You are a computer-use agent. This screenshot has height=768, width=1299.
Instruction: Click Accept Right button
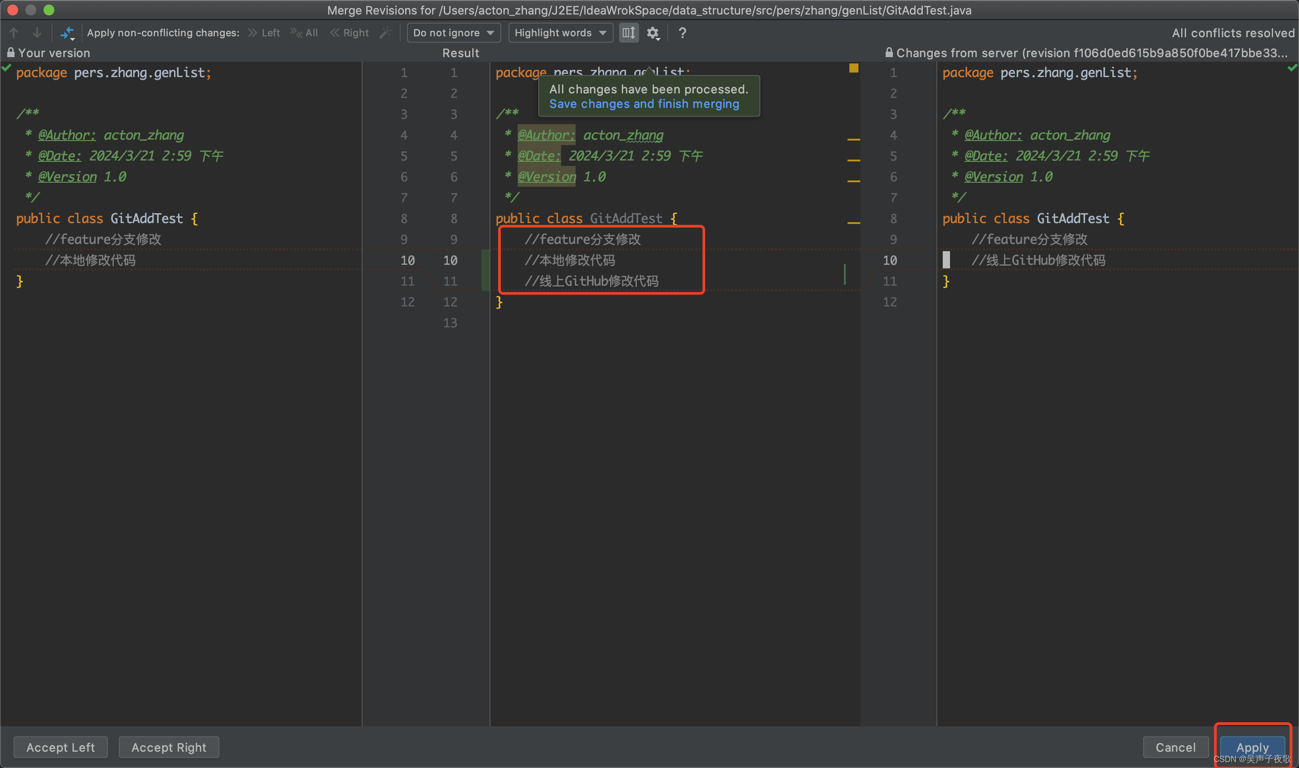point(169,747)
